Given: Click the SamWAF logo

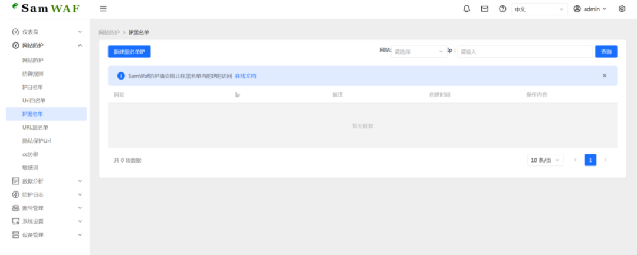Looking at the screenshot, I should [45, 9].
